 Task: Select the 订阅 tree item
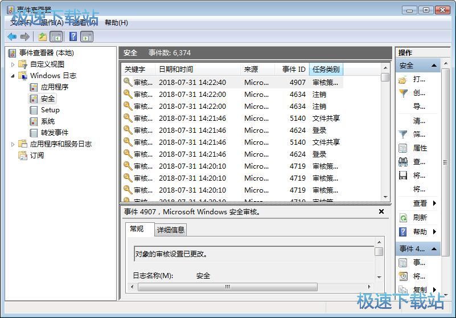pos(37,156)
